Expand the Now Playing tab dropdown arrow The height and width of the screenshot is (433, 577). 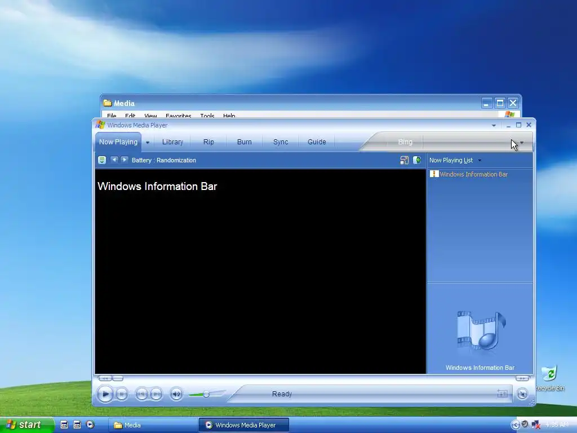[148, 142]
